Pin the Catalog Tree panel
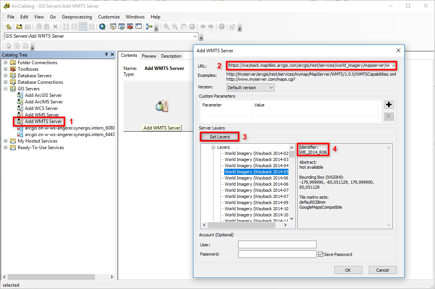Image resolution: width=435 pixels, height=289 pixels. pyautogui.click(x=107, y=55)
